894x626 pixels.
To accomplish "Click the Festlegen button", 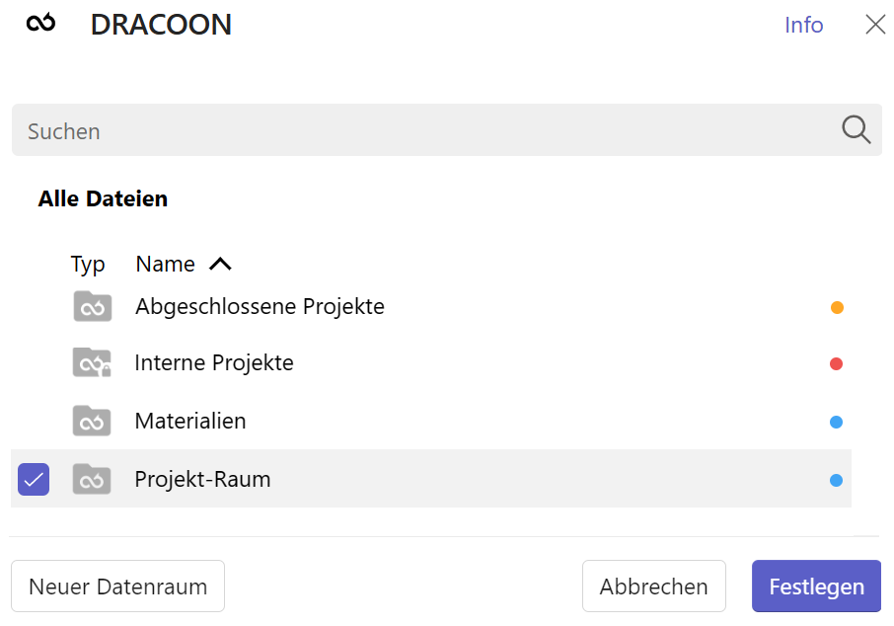I will click(816, 586).
